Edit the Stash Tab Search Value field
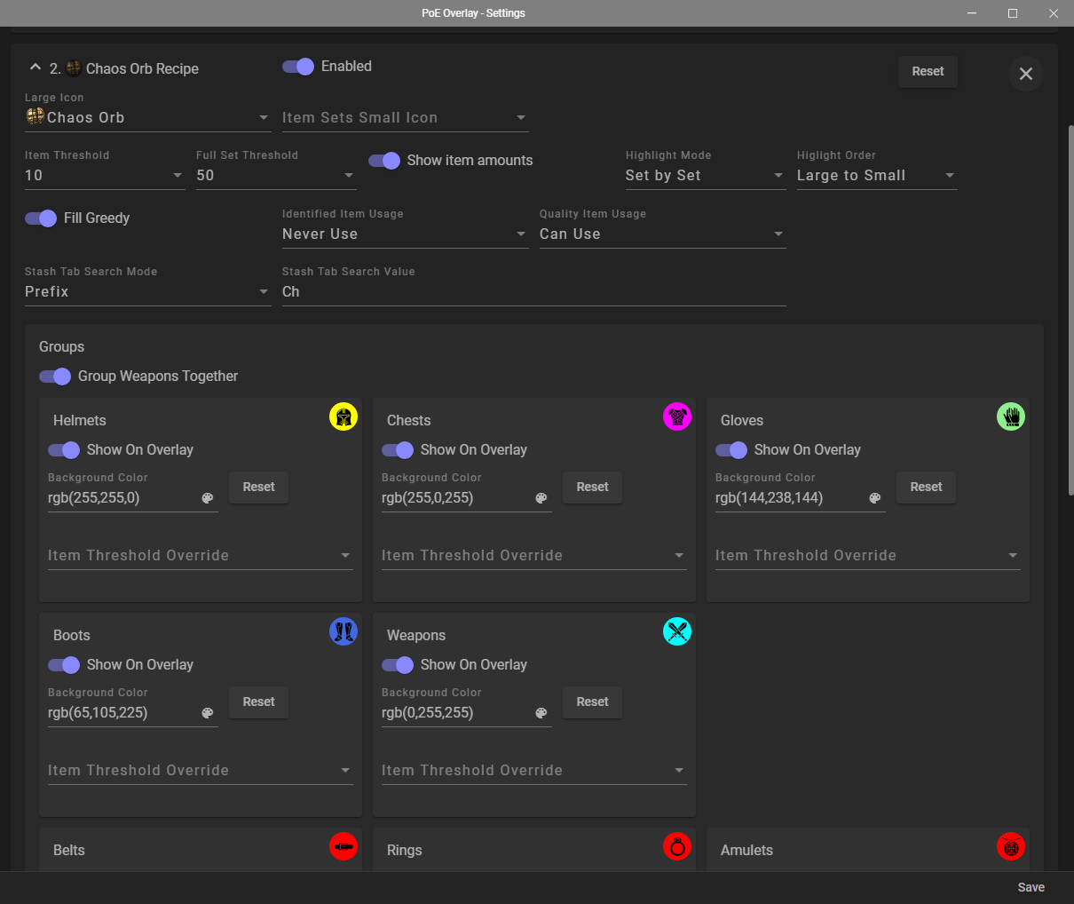Screen dimensions: 1074x904 click(x=534, y=291)
